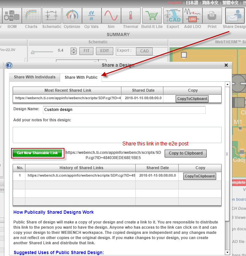Click the schematic EDIT button
This screenshot has width=246, height=256.
[x=104, y=51]
